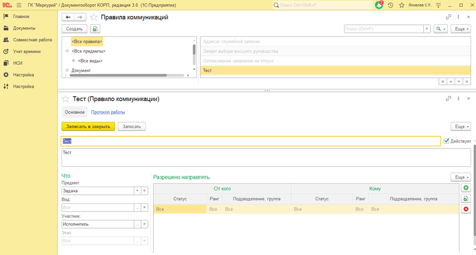Open Совместная работа section
Viewport: 476px width, 255px height.
pos(32,40)
